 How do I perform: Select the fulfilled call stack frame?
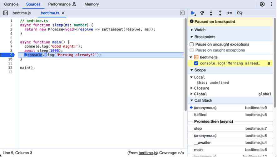pos(230,115)
